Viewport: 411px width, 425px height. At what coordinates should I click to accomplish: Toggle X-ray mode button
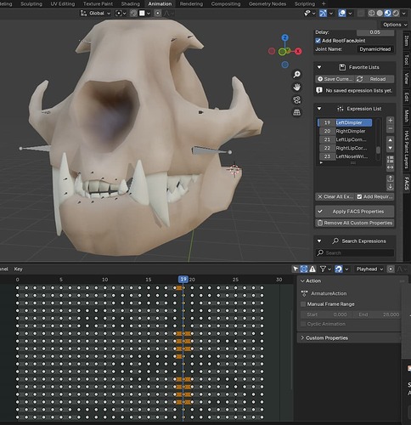361,14
